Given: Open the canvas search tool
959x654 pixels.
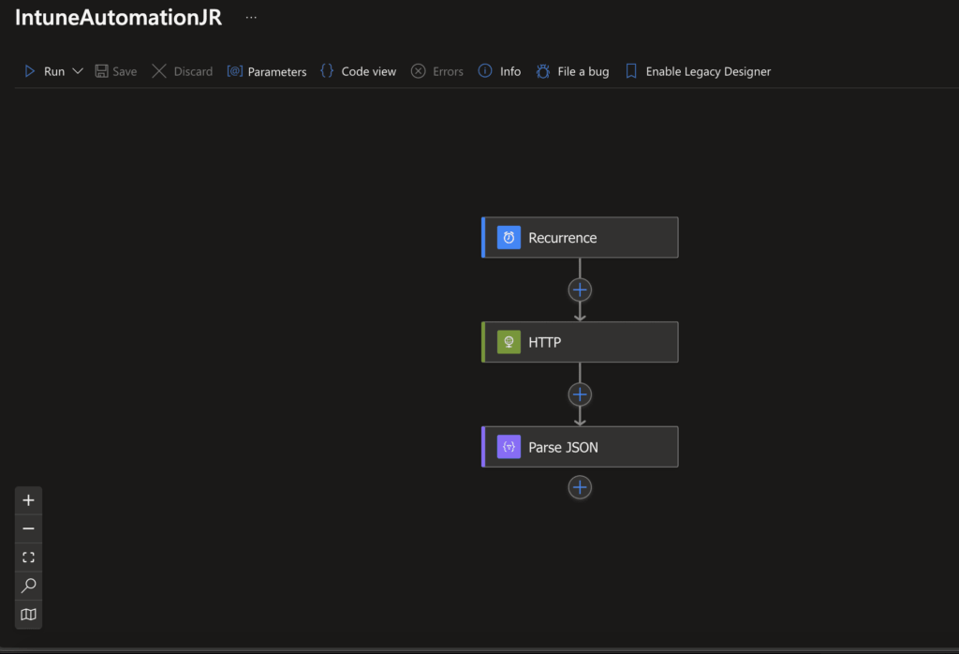Looking at the screenshot, I should (28, 585).
